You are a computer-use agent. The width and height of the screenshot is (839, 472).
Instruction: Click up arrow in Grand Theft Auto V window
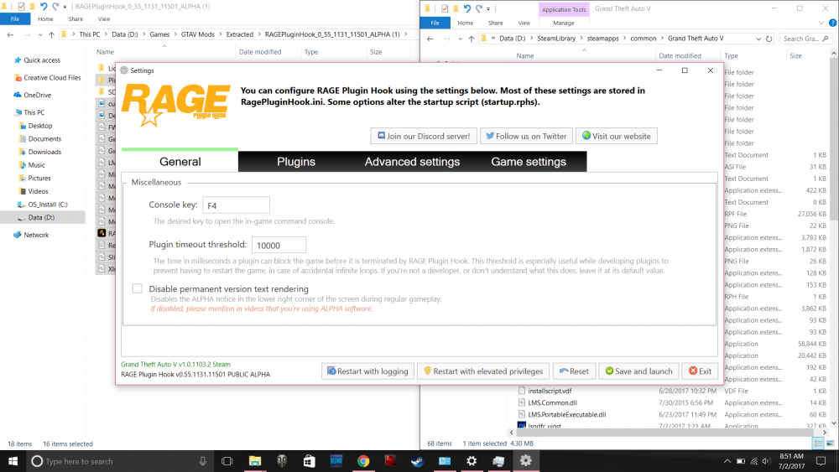(x=472, y=39)
